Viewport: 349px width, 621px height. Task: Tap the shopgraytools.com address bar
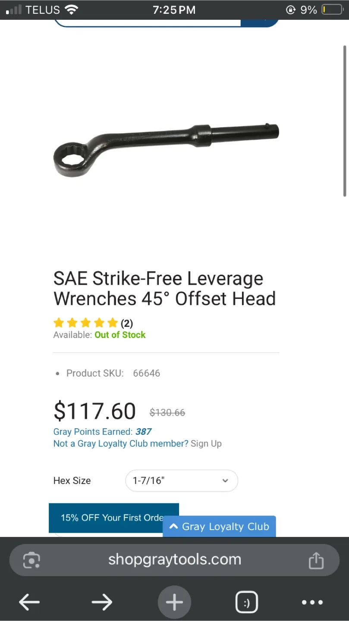(x=174, y=559)
